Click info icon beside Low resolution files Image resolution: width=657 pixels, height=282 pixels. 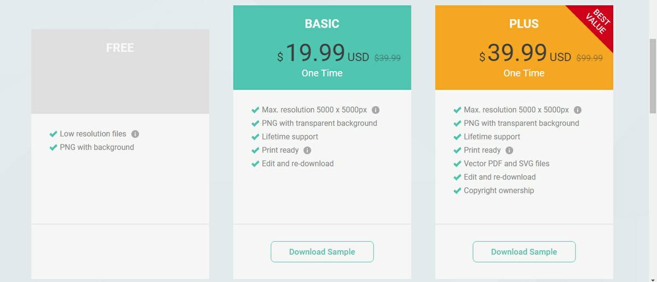[135, 134]
